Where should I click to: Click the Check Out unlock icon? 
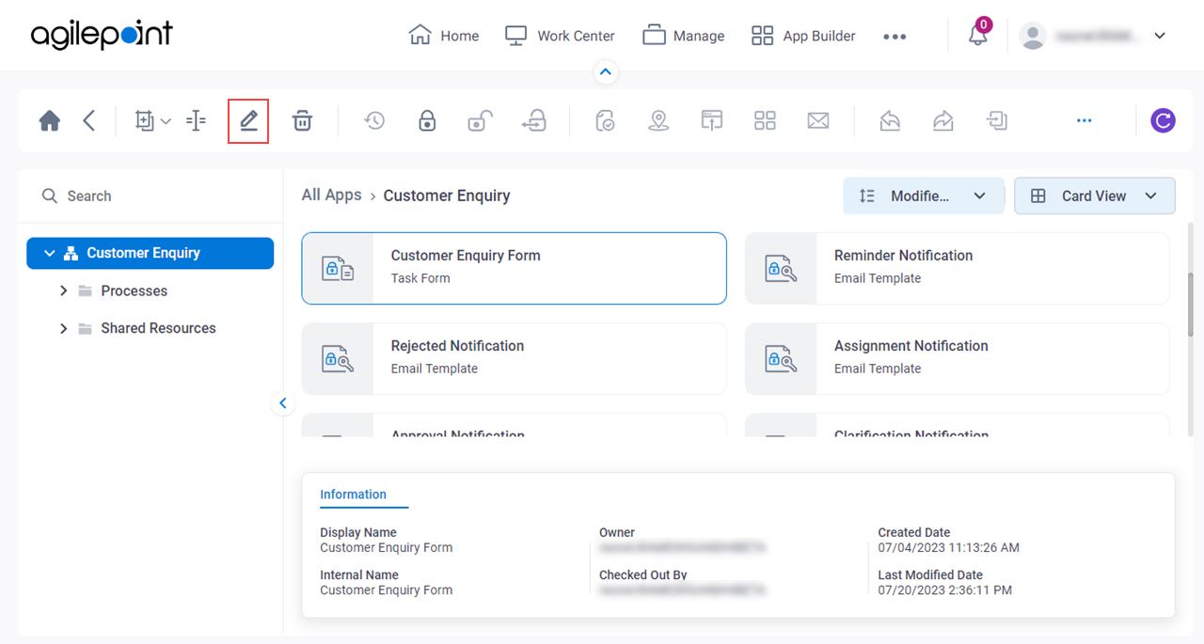481,120
